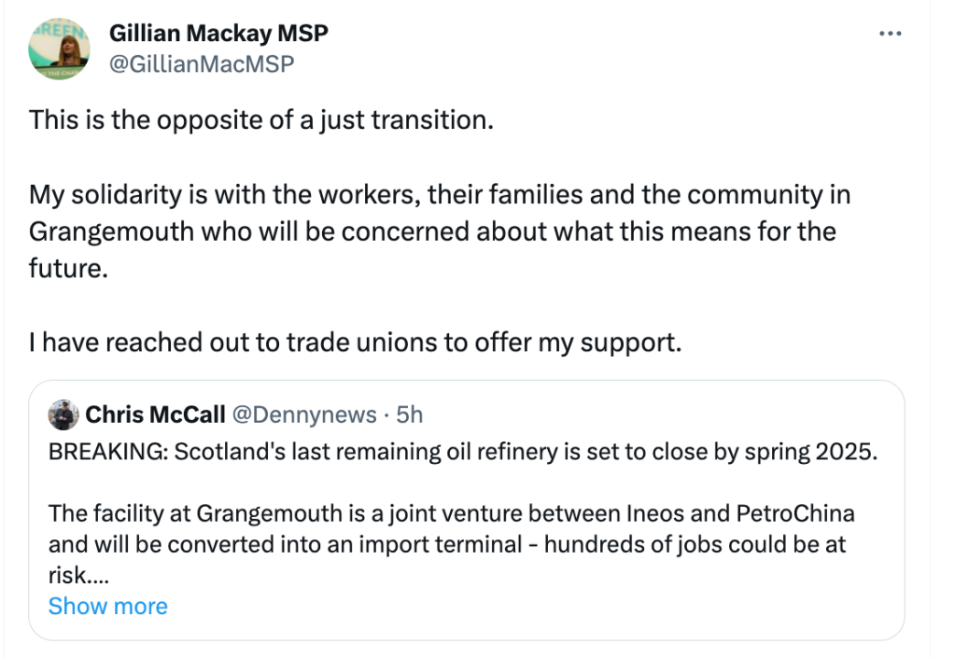The image size is (955, 658).
Task: Click Chris McCall's small avatar
Action: coord(63,414)
